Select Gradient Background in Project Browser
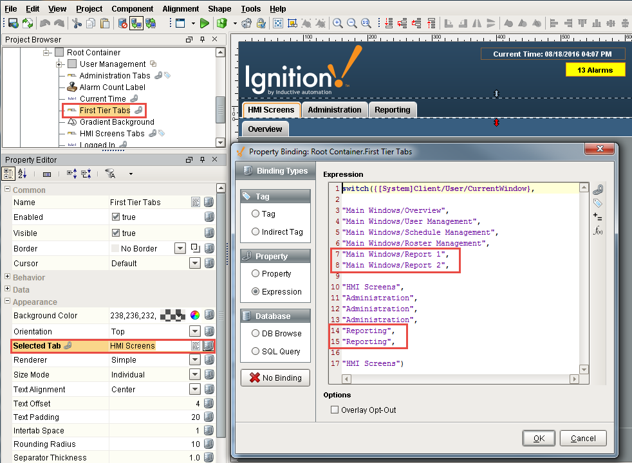This screenshot has height=463, width=632. coord(116,122)
